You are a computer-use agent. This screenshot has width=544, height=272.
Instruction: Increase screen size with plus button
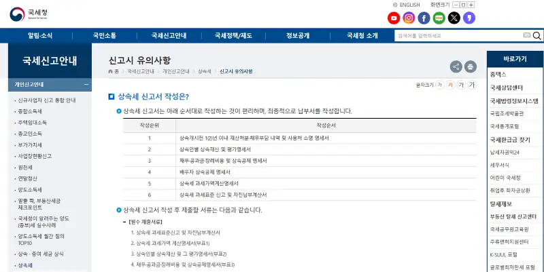(471, 5)
